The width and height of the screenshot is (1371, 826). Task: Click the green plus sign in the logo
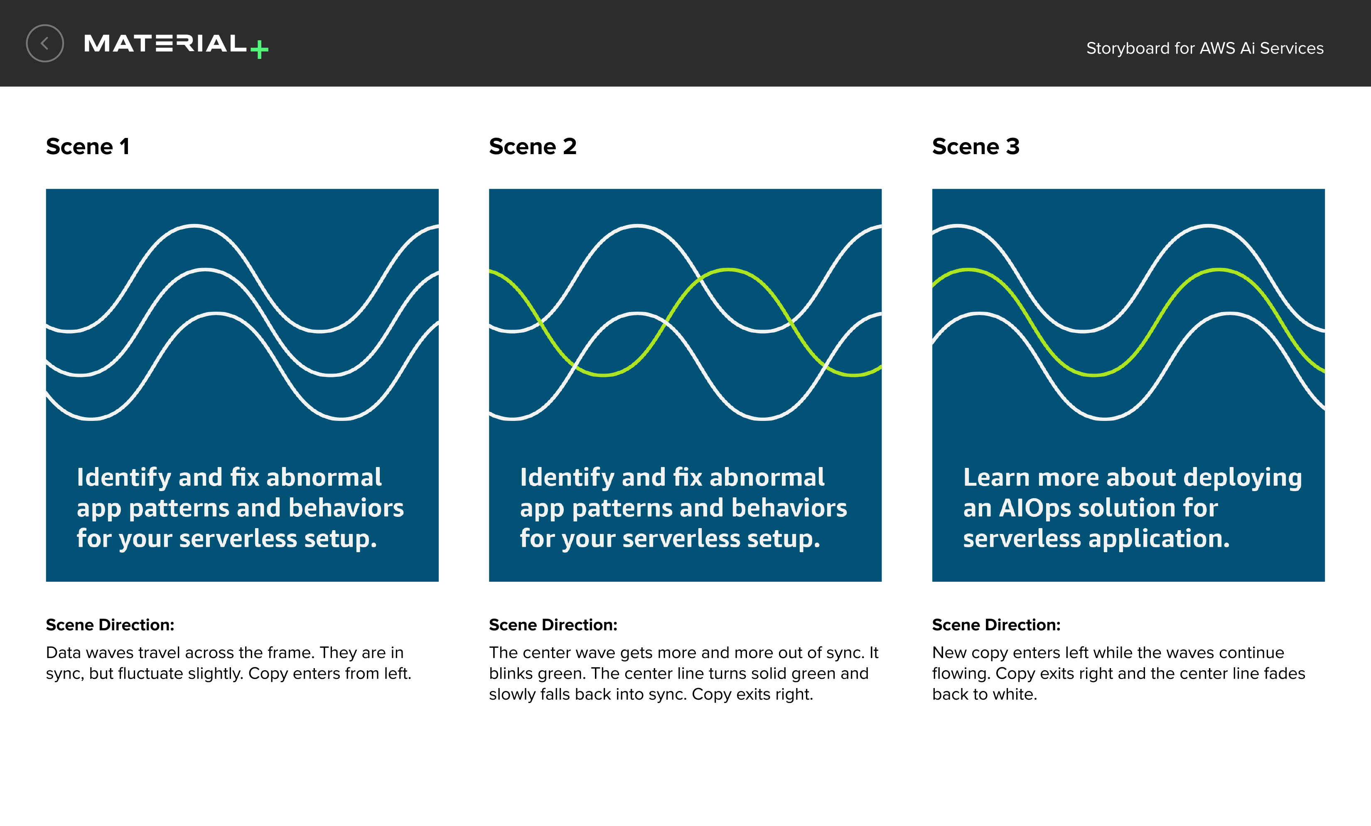259,49
